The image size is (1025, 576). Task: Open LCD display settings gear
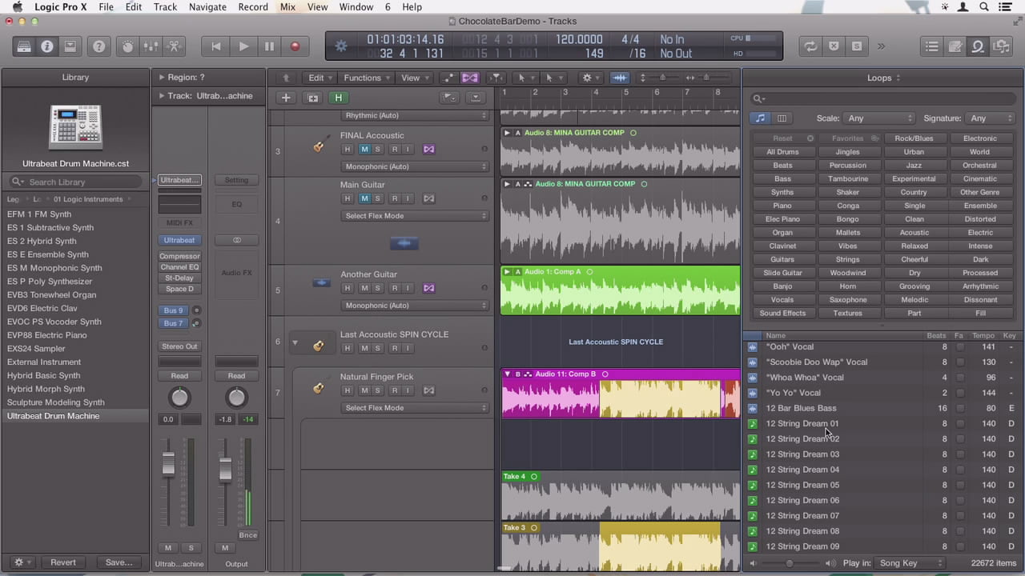pos(341,46)
